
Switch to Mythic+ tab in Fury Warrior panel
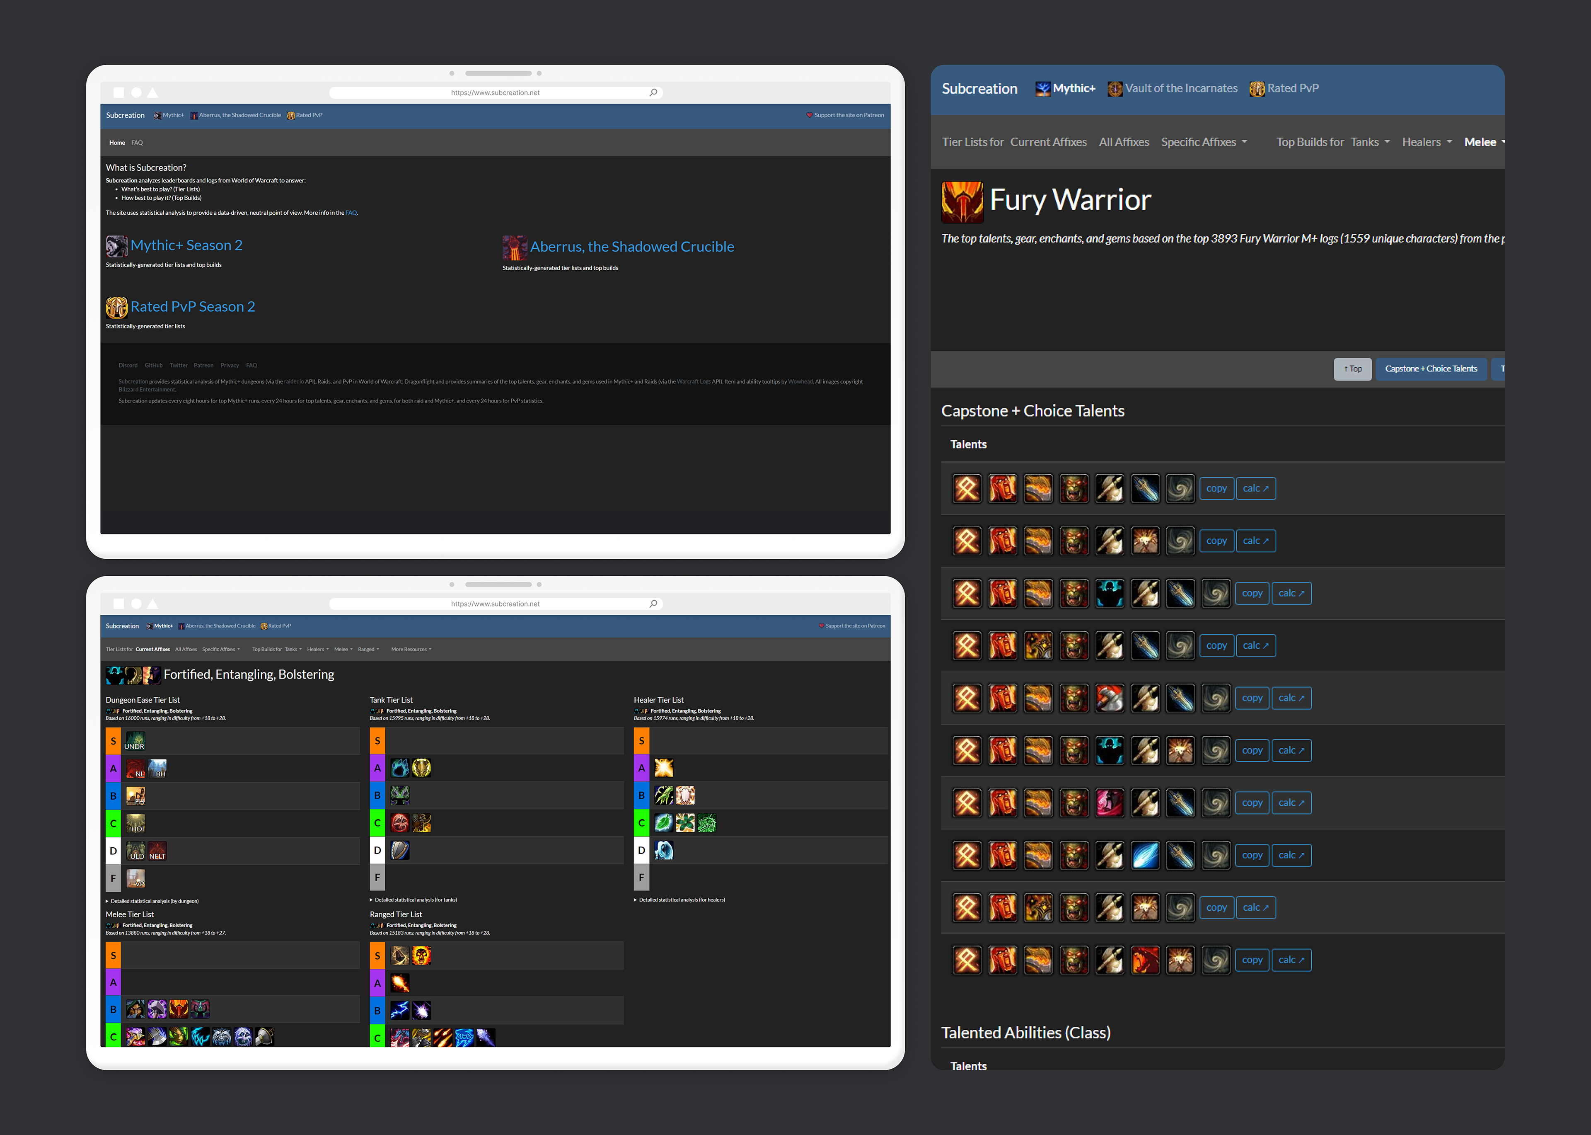(1065, 89)
